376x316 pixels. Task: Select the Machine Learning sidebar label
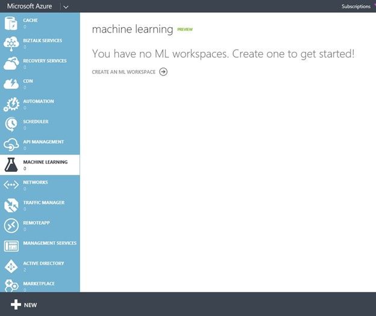[x=45, y=162]
